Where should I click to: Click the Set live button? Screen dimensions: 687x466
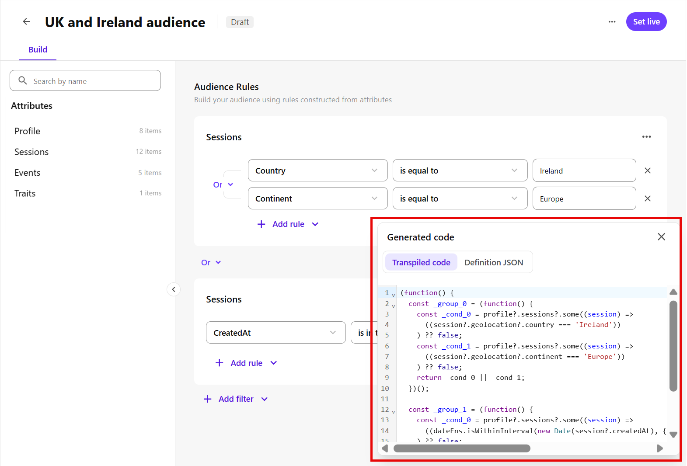tap(646, 22)
